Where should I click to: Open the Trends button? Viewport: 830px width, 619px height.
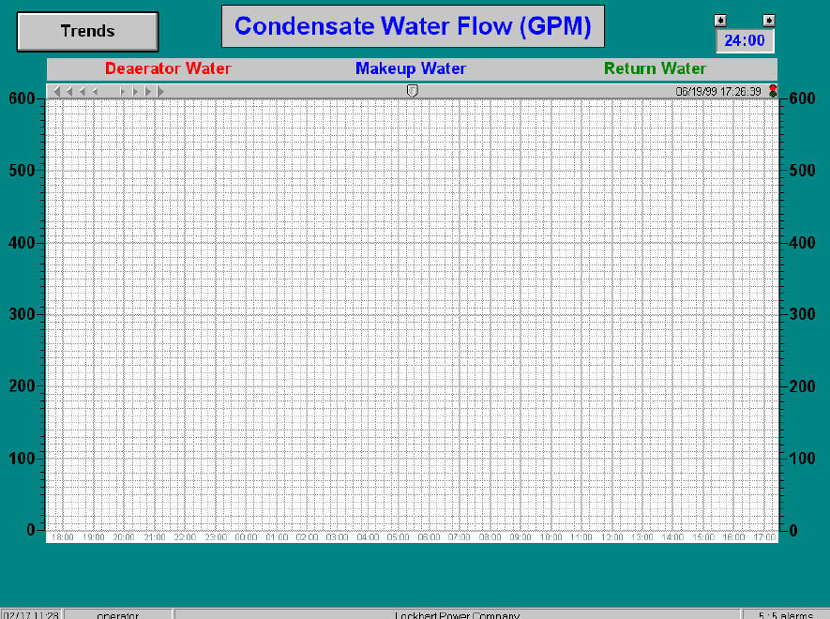(x=87, y=31)
